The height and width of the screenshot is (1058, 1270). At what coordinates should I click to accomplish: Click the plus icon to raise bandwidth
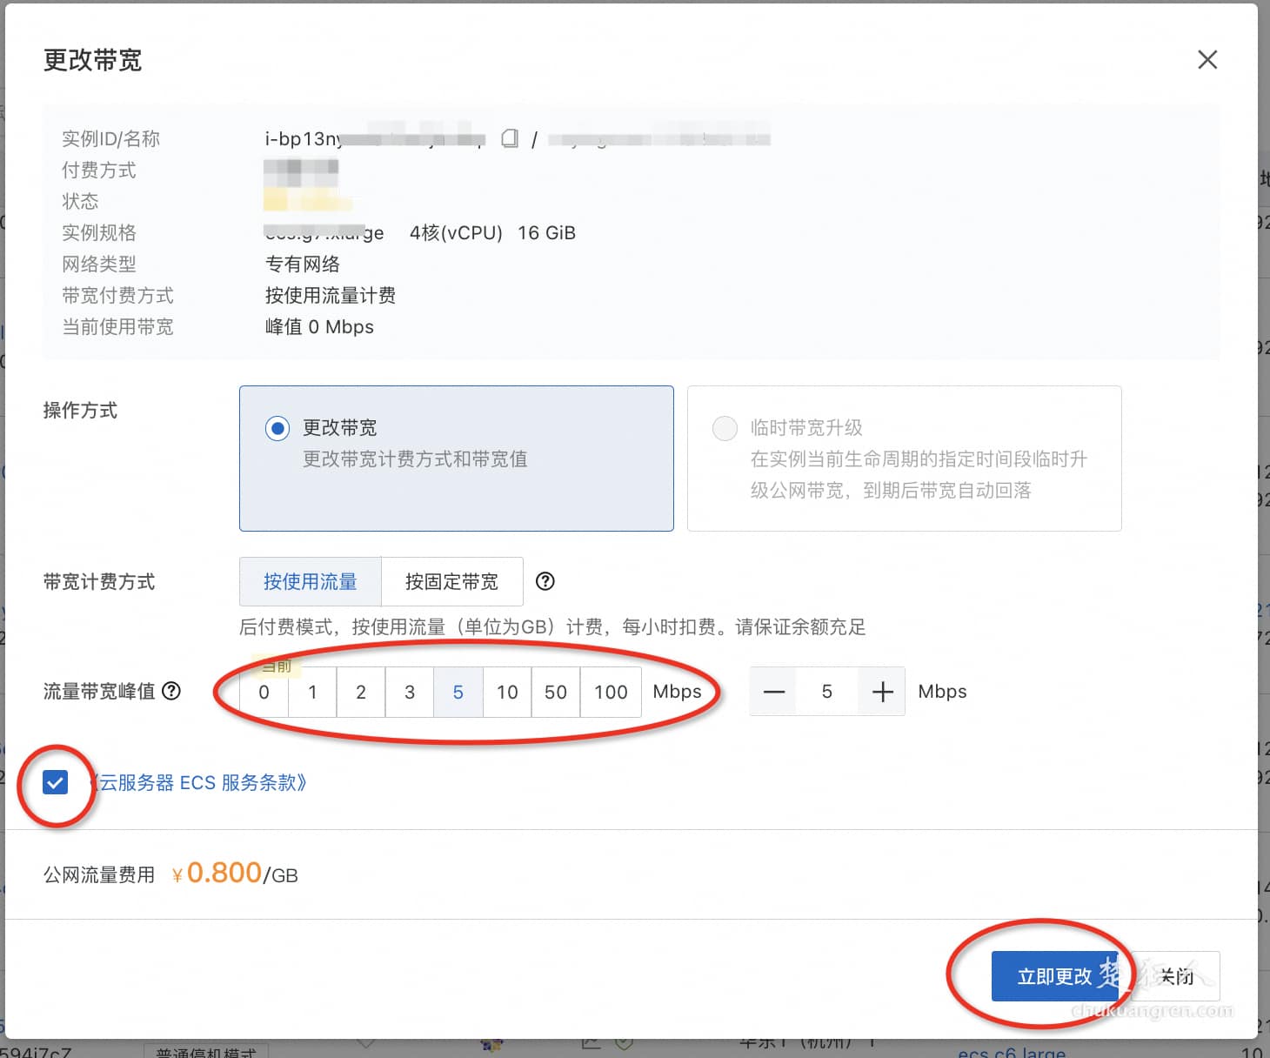882,691
